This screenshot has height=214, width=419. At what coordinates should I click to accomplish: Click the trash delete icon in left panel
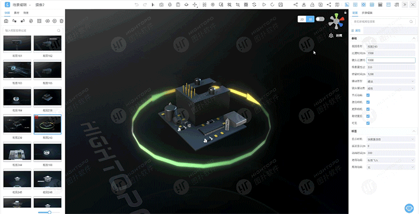[x=61, y=21]
